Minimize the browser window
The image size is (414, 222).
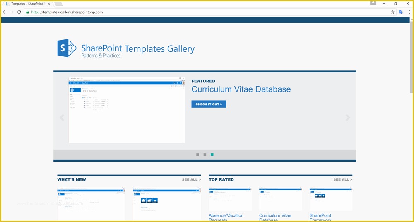(384, 4)
